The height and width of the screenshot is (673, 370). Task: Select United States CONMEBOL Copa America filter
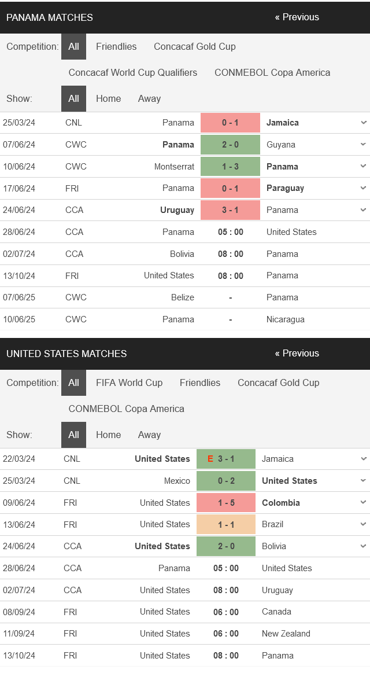127,409
